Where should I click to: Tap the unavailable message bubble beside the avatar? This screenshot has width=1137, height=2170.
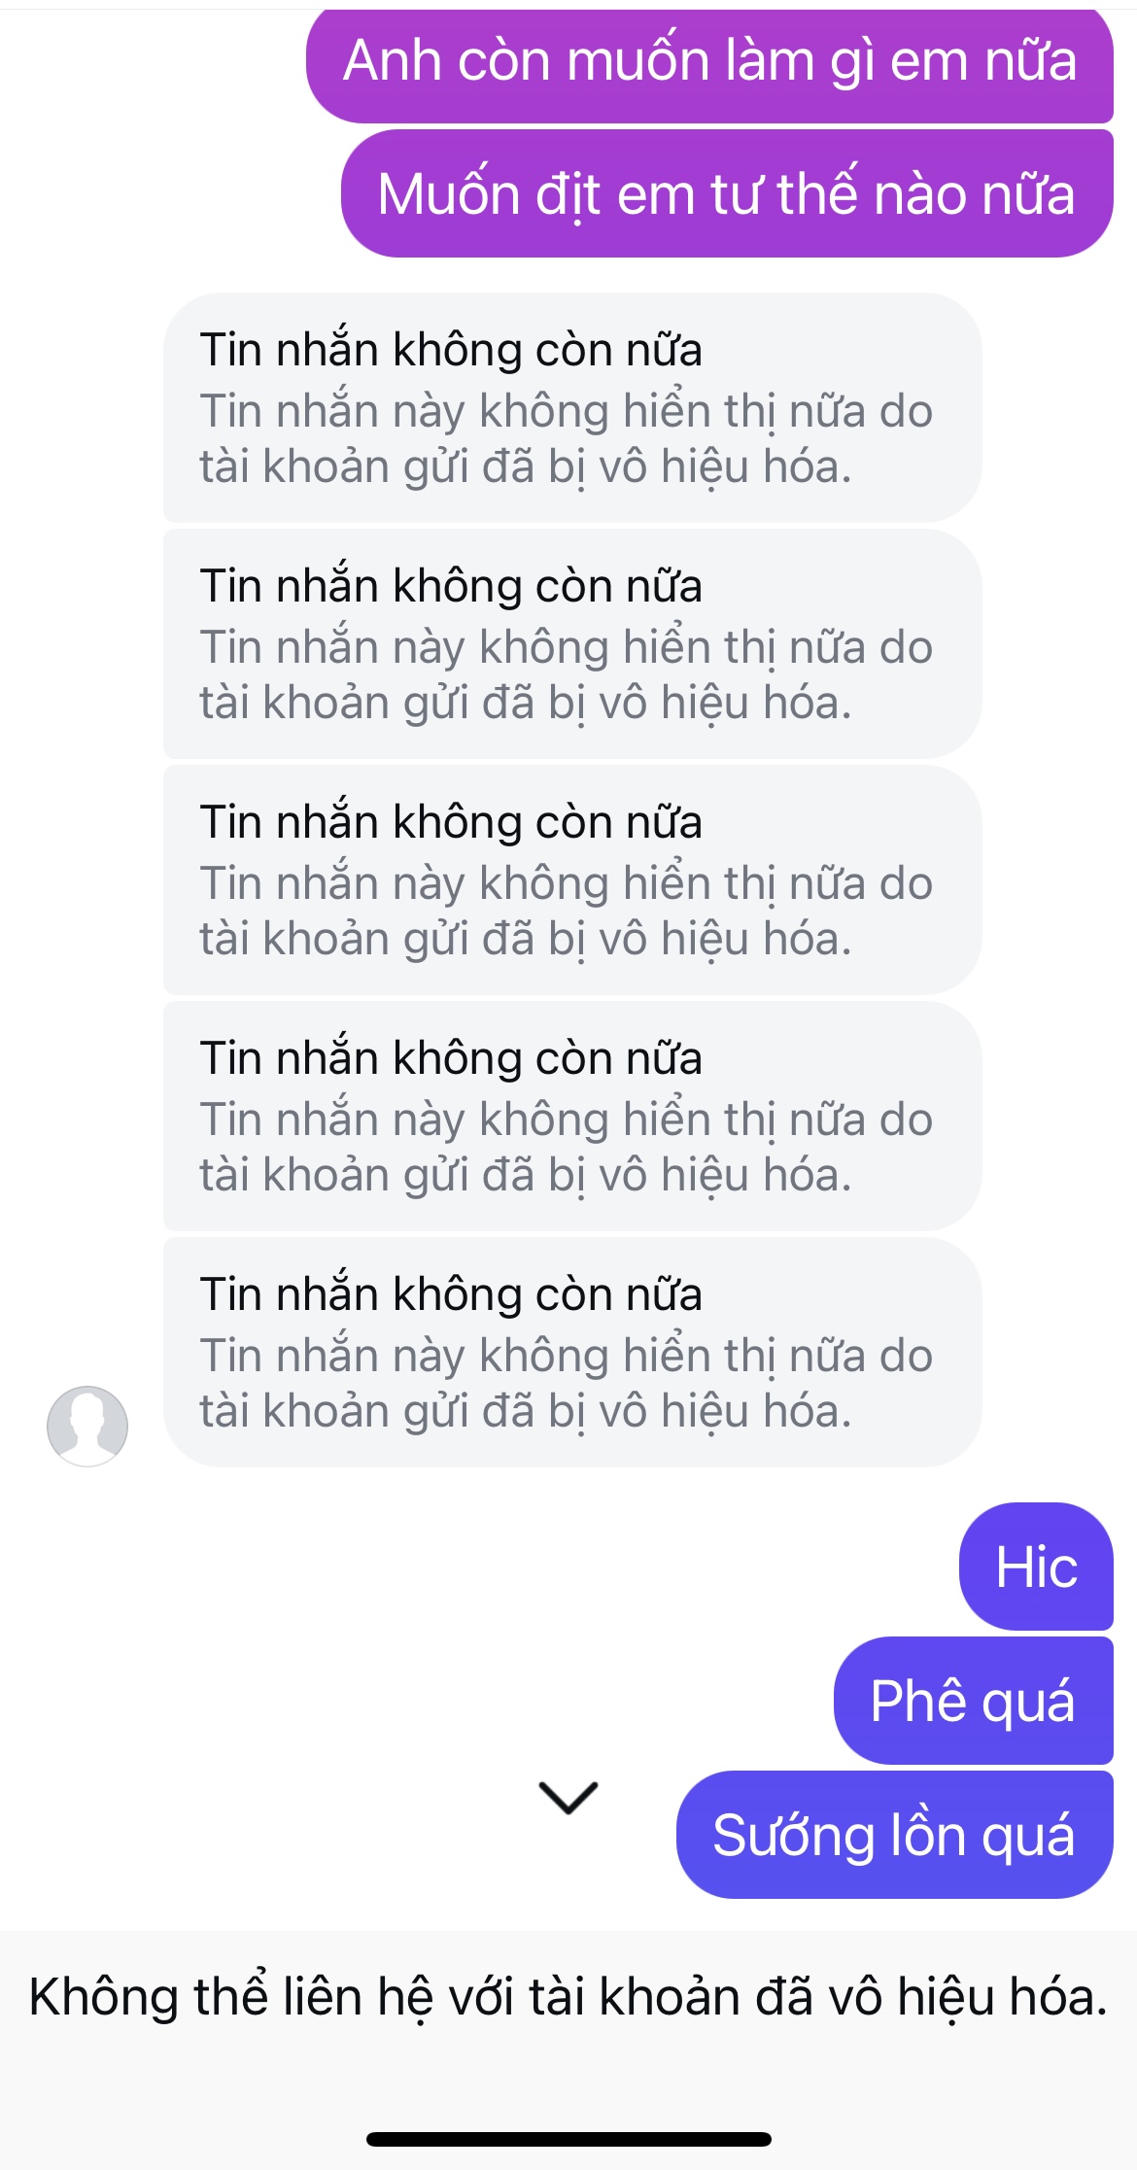571,1352
